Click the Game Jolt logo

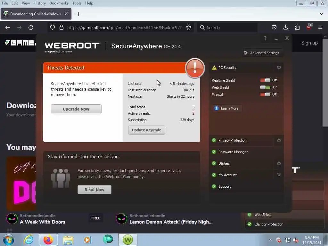point(20,43)
